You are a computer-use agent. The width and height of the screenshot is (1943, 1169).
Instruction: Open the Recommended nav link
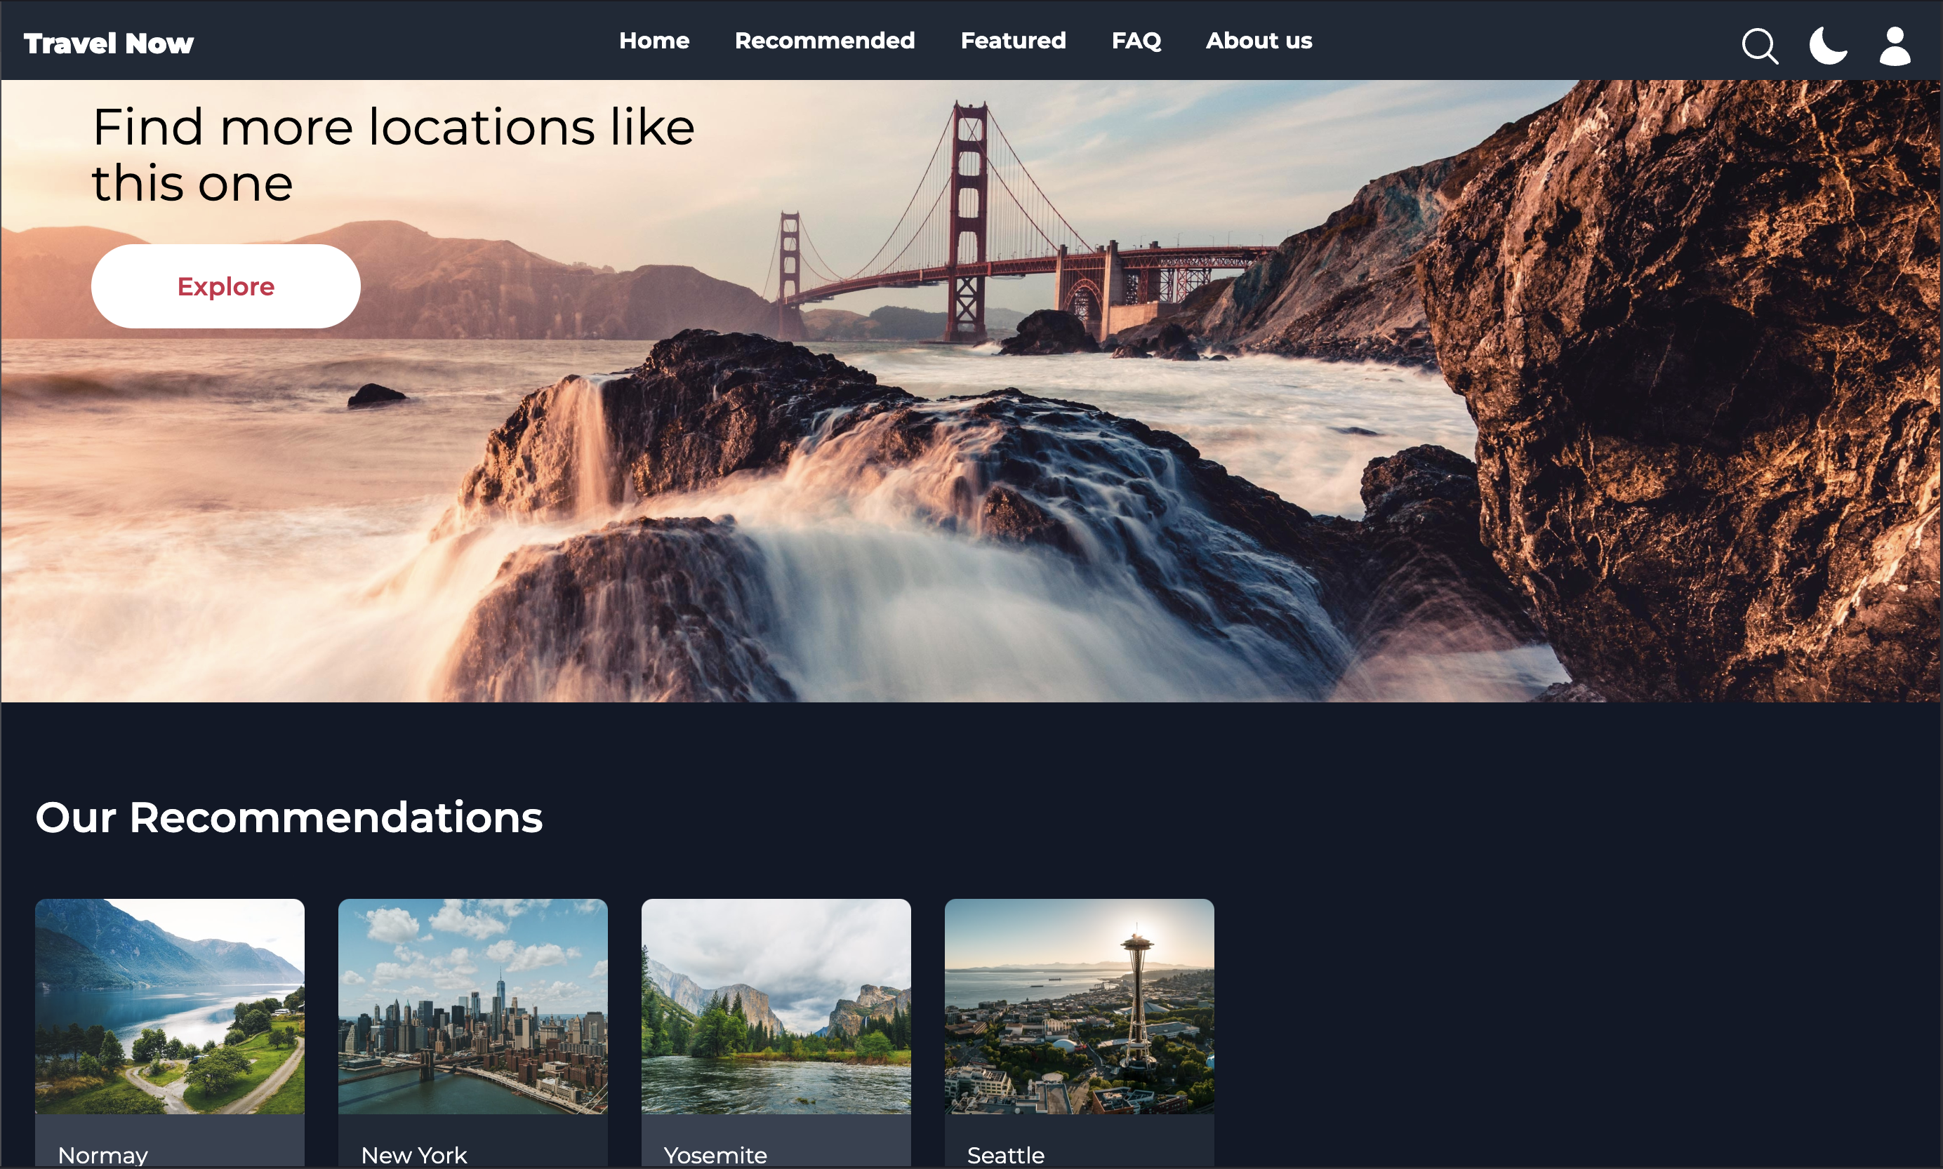pos(824,41)
